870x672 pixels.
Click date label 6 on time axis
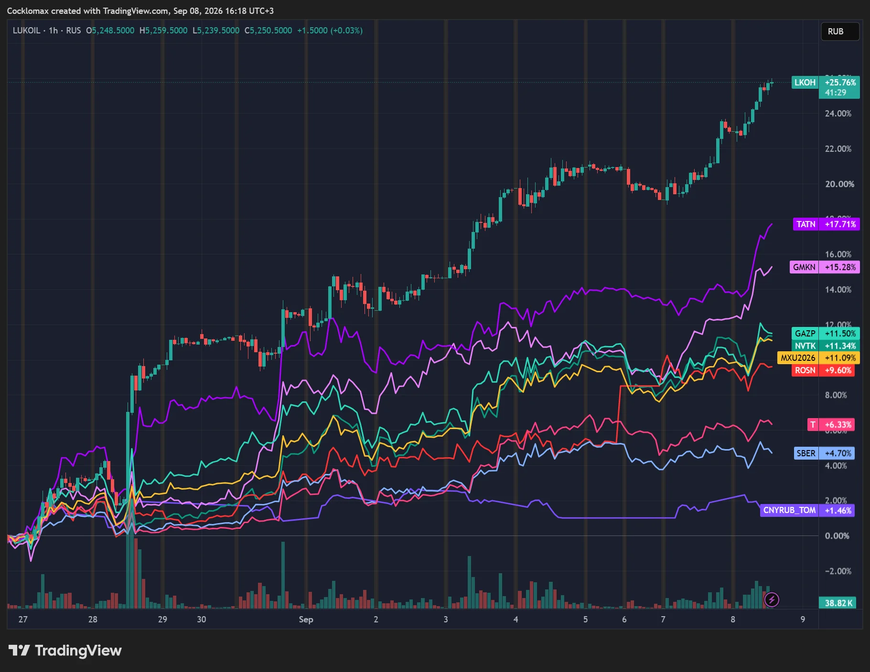[x=624, y=619]
